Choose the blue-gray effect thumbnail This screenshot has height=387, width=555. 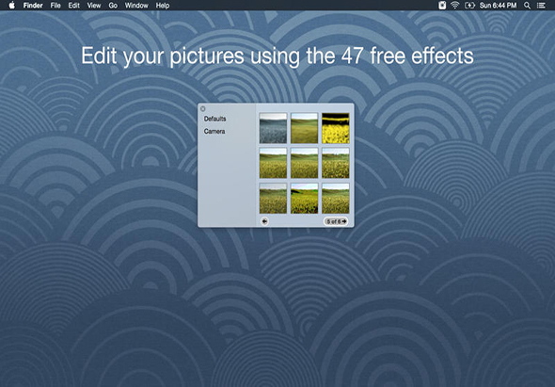pyautogui.click(x=273, y=128)
